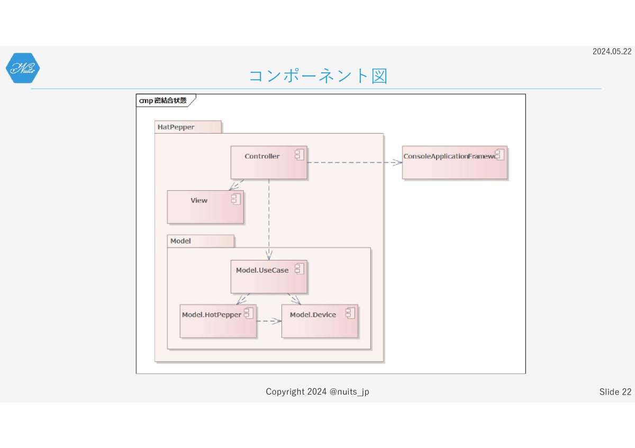Viewport: 635px width, 448px height.
Task: Click the component icon on Controller
Action: tap(299, 155)
